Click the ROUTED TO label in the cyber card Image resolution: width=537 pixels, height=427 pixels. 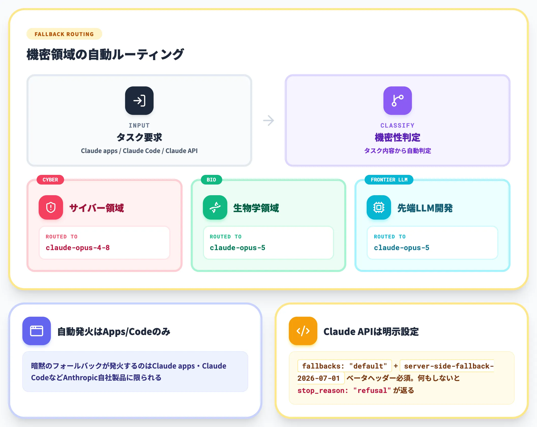62,237
